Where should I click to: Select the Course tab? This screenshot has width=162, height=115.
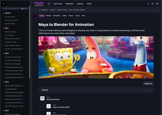tap(42, 16)
